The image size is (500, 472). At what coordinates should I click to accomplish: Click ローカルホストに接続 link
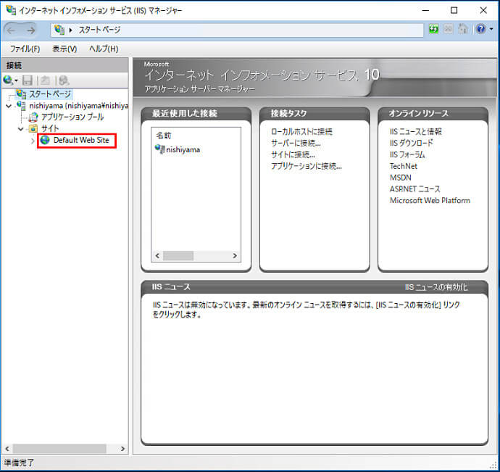click(301, 132)
